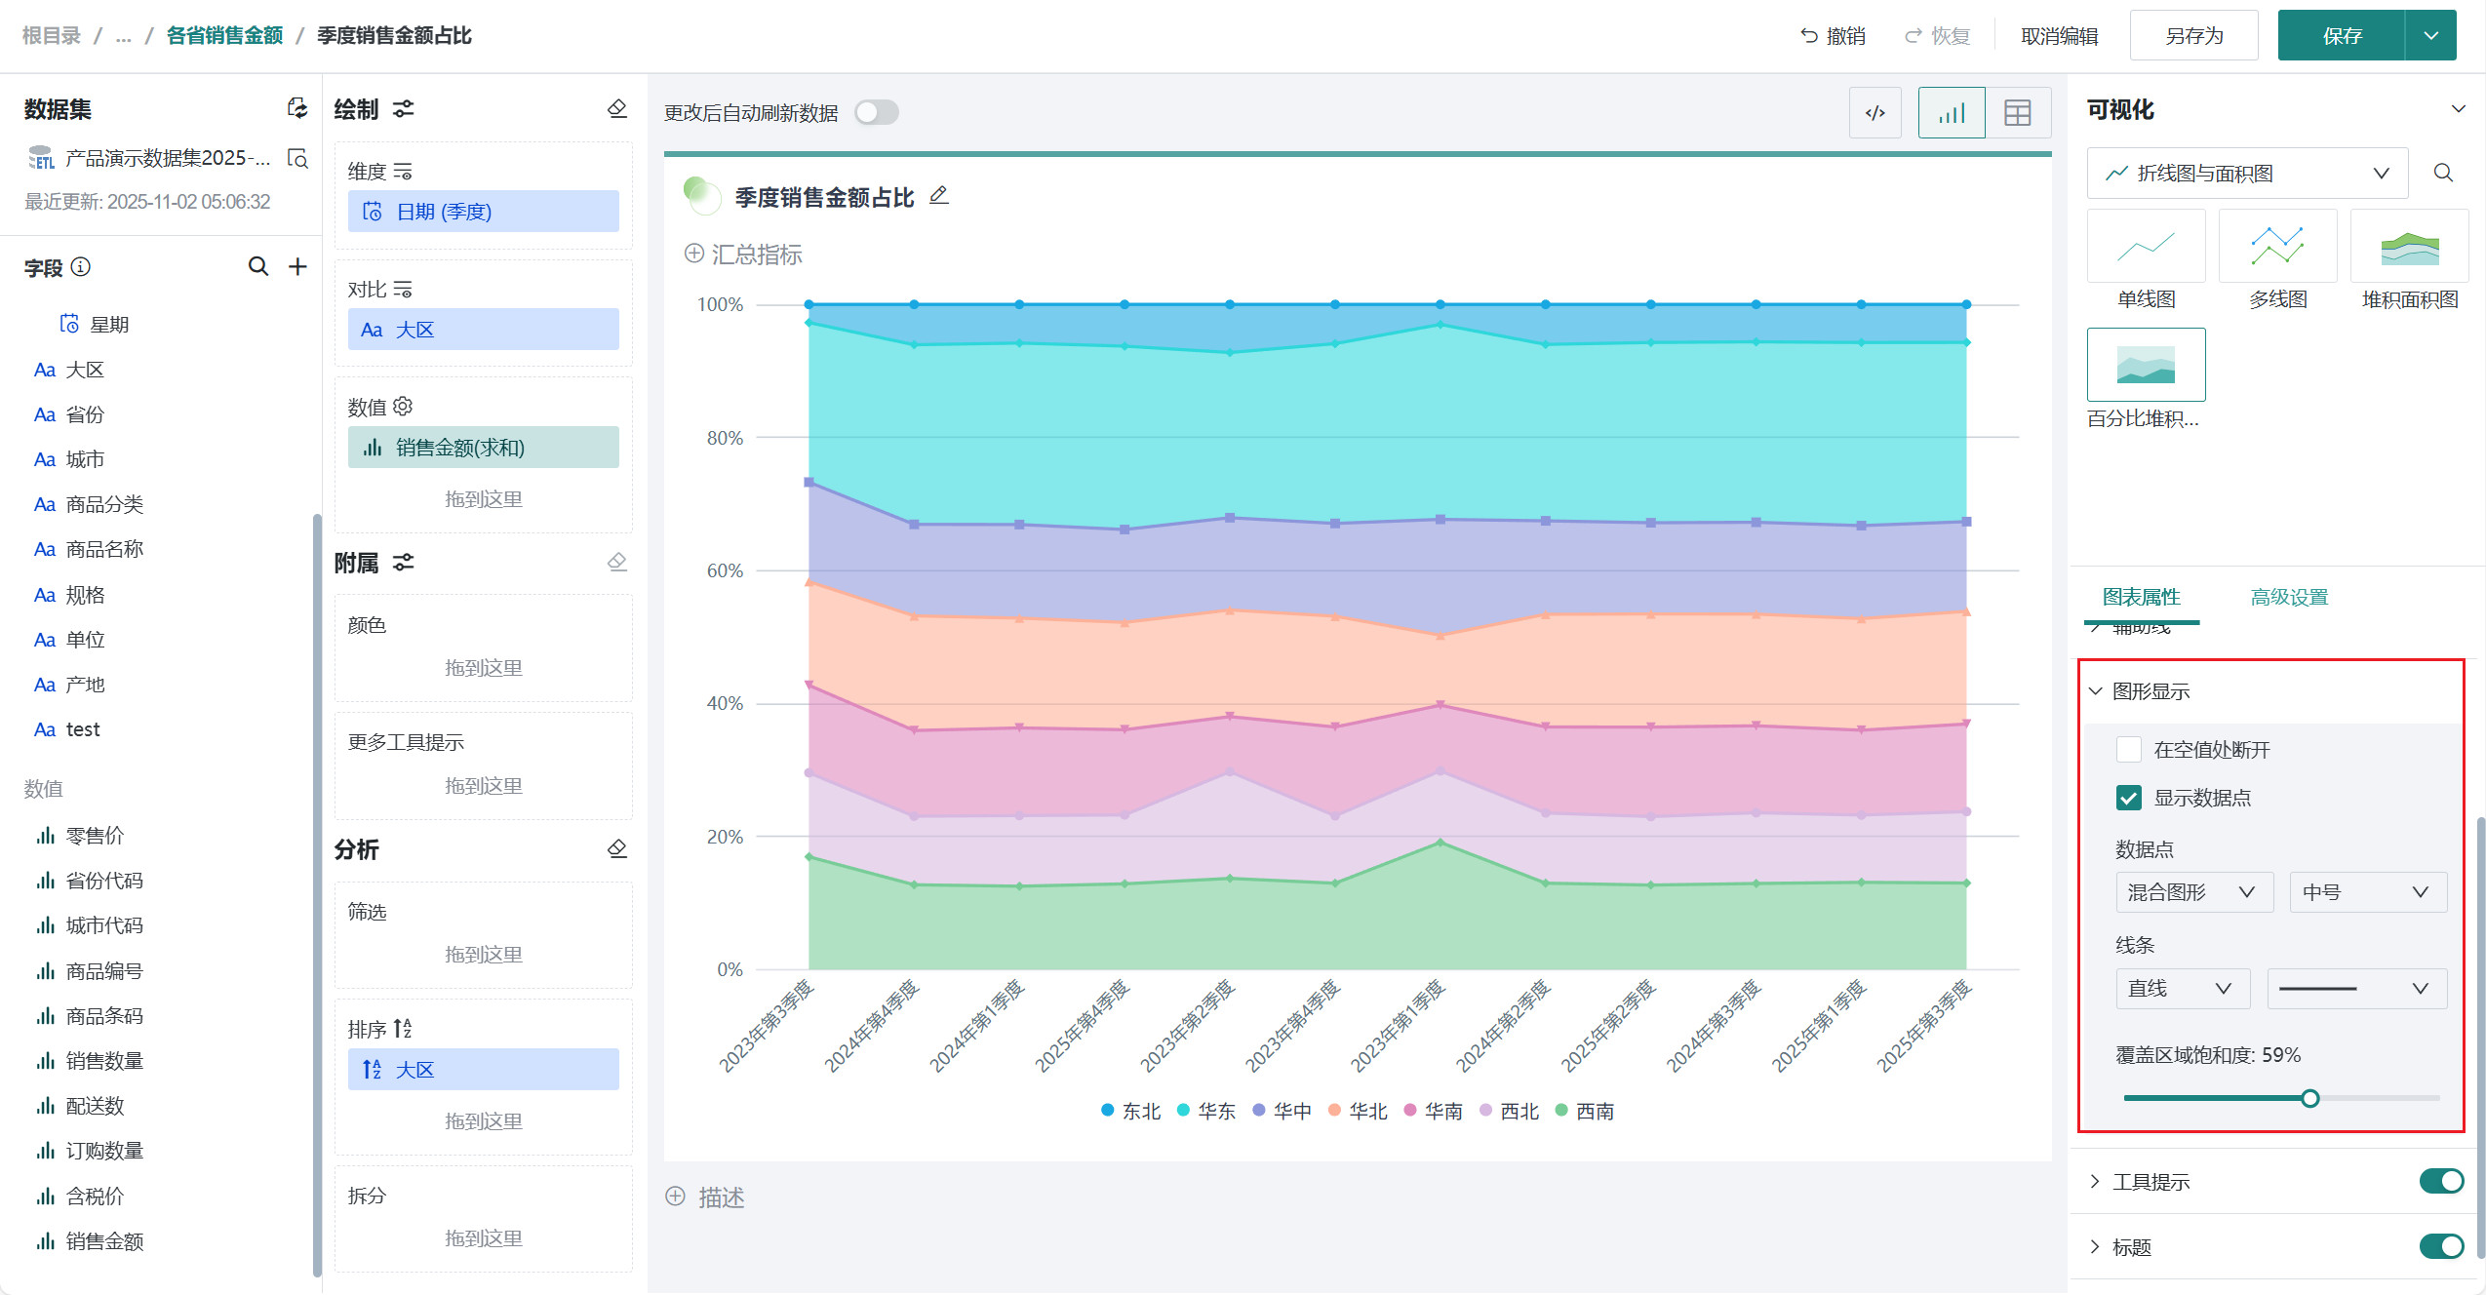Edit chart title with pencil icon
Screen dimensions: 2486x1295
pyautogui.click(x=938, y=196)
